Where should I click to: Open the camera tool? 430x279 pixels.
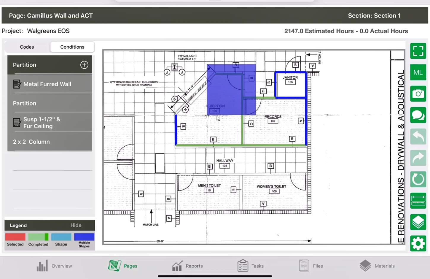(x=418, y=94)
